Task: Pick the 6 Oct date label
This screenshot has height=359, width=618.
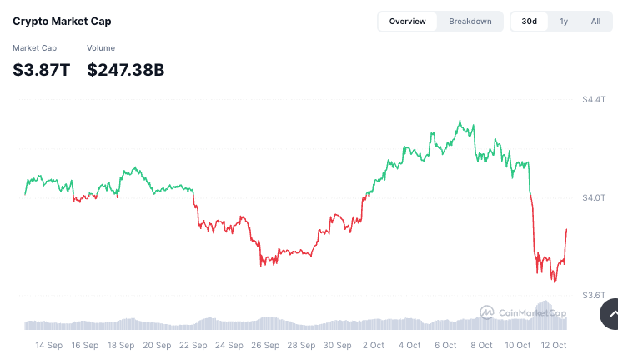Action: 445,345
